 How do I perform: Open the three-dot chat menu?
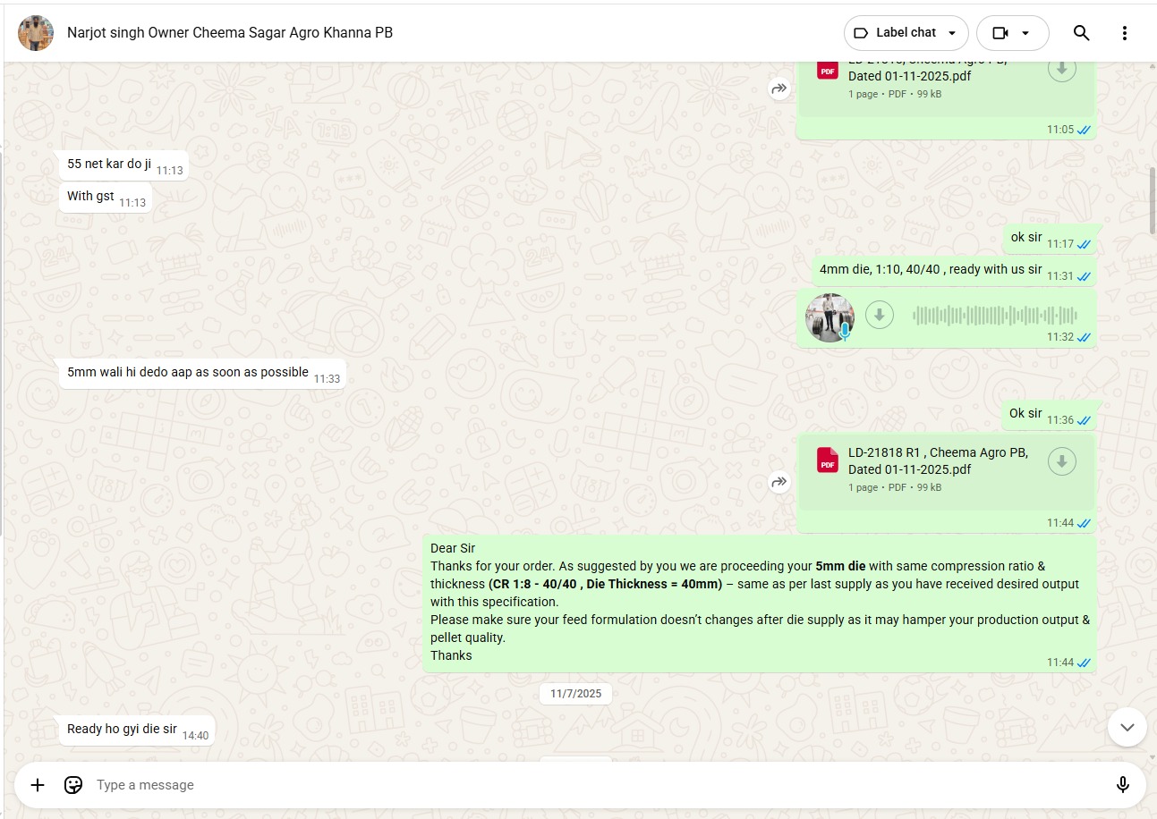point(1125,33)
